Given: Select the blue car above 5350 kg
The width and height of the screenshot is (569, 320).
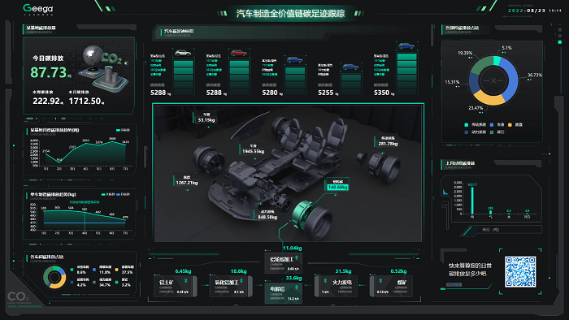Looking at the screenshot, I should [x=406, y=46].
